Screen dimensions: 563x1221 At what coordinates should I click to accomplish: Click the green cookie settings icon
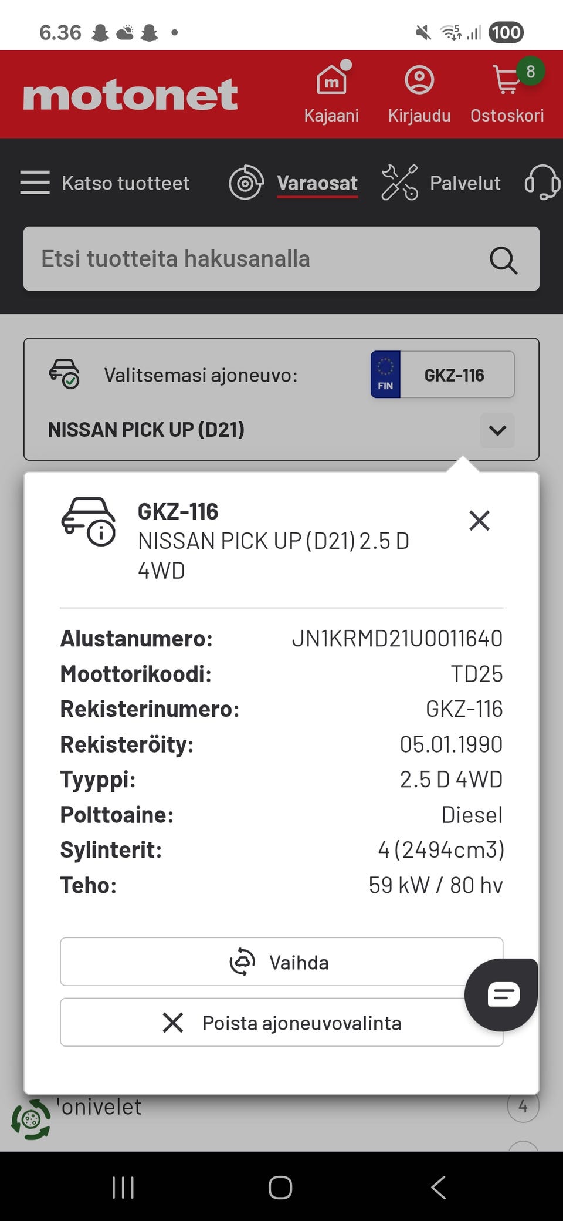point(31,1119)
